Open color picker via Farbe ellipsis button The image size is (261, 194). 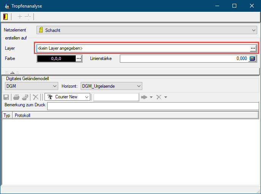click(x=78, y=58)
